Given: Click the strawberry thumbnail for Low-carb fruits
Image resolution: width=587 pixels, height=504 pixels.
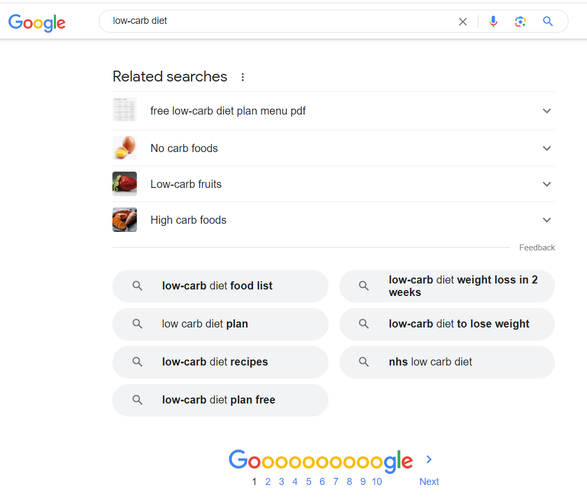Looking at the screenshot, I should pos(124,184).
